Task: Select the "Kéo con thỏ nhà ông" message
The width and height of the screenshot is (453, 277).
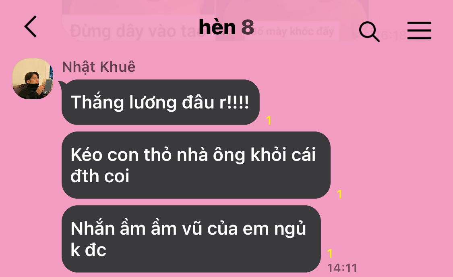Action: [196, 165]
